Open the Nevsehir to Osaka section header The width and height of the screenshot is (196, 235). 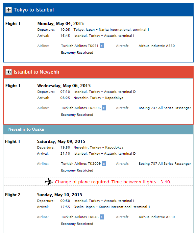click(98, 129)
